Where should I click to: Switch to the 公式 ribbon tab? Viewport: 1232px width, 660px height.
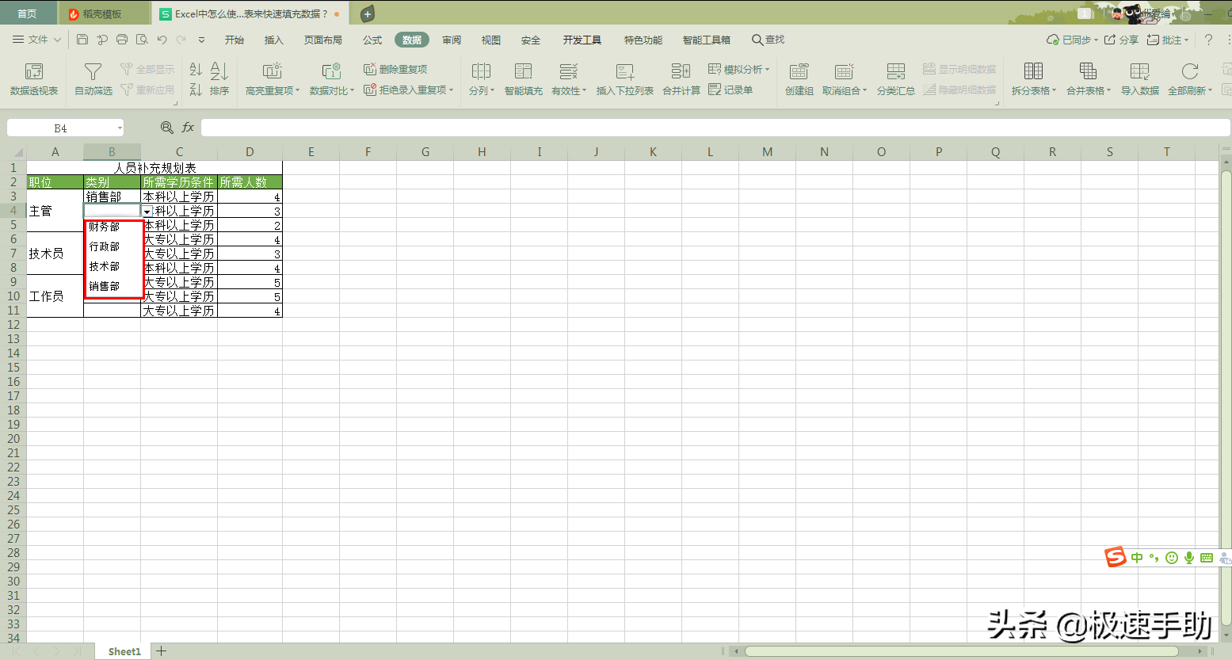coord(372,40)
